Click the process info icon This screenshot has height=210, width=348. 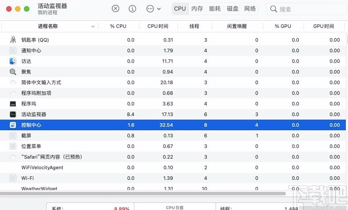tap(132, 8)
